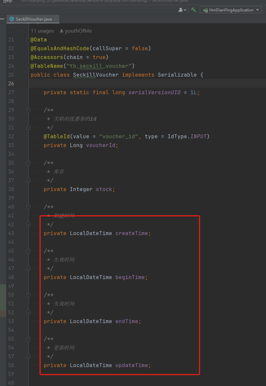The width and height of the screenshot is (266, 386).
Task: Click the green Build hammer icon
Action: pyautogui.click(x=194, y=10)
